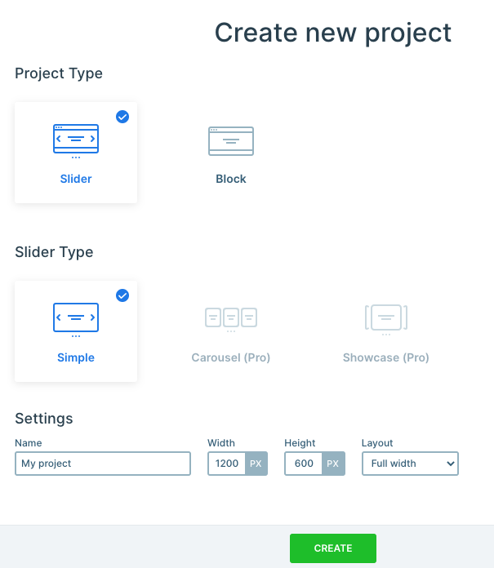This screenshot has height=568, width=494.
Task: Click the Full width option text
Action: coord(394,464)
